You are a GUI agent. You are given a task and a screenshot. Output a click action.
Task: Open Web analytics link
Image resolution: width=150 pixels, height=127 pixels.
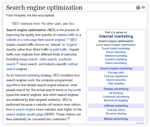[x=116, y=83]
